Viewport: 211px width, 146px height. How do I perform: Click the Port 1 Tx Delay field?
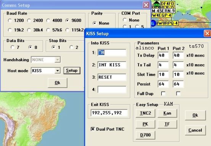[163, 55]
